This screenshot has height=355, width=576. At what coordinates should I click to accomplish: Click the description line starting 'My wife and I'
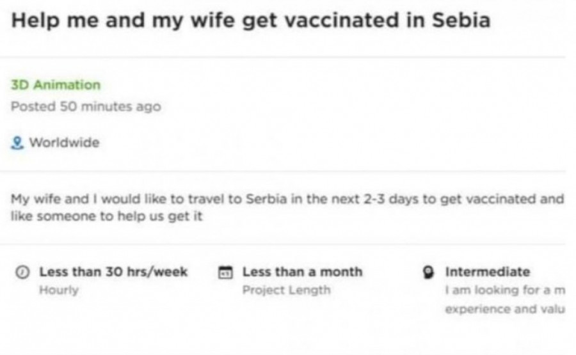[287, 198]
